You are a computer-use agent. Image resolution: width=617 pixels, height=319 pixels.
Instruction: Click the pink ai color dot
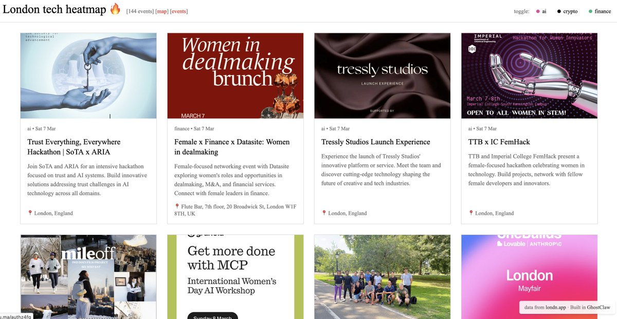tap(538, 11)
